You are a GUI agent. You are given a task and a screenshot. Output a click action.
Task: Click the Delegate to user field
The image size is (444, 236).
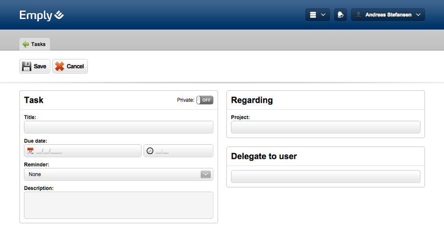coord(325,176)
